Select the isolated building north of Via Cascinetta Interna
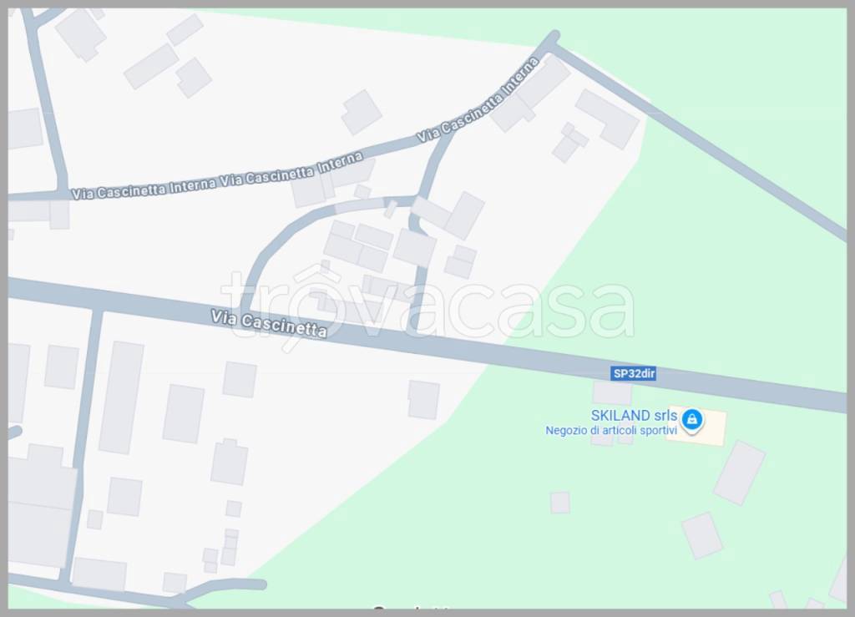The image size is (855, 617). [361, 112]
